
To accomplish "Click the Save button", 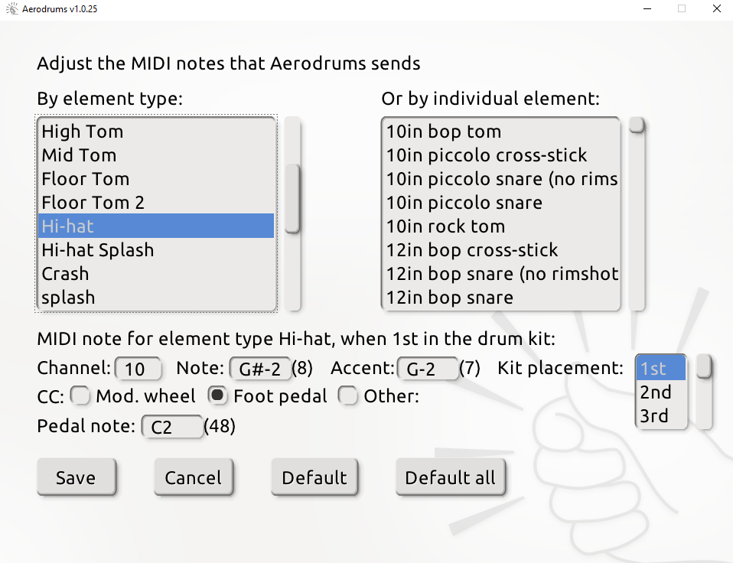I will [x=77, y=477].
